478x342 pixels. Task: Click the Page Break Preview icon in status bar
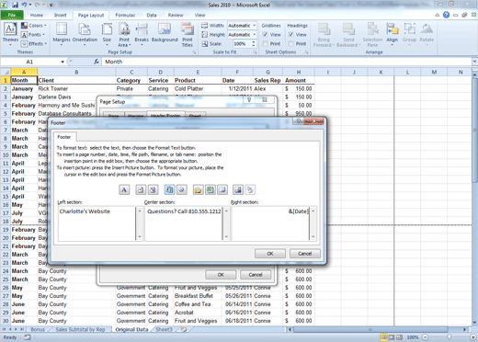(x=399, y=337)
